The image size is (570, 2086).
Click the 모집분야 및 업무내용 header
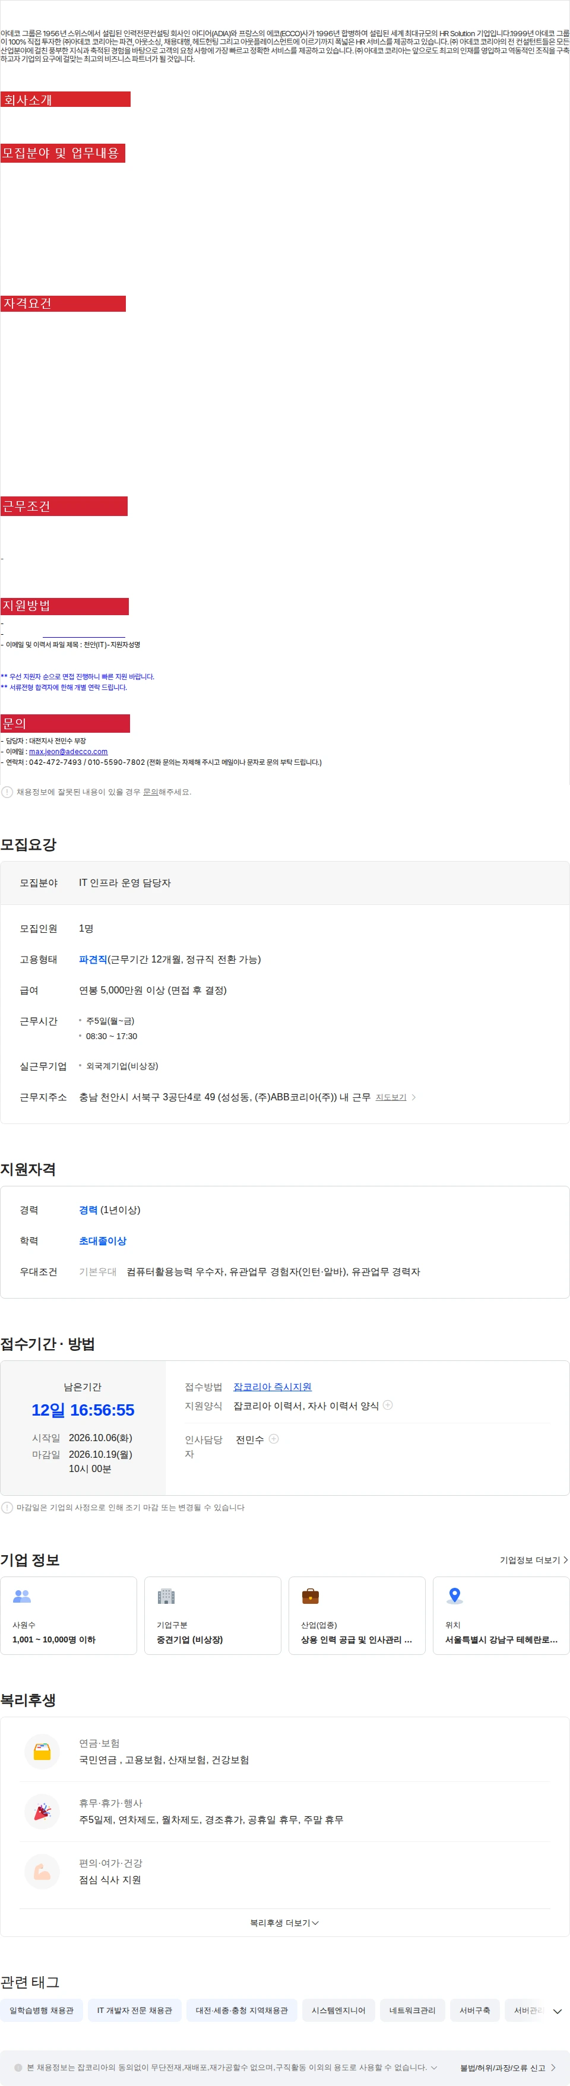tap(62, 153)
